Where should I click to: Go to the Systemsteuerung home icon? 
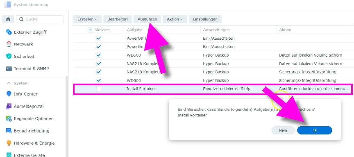(x=8, y=19)
